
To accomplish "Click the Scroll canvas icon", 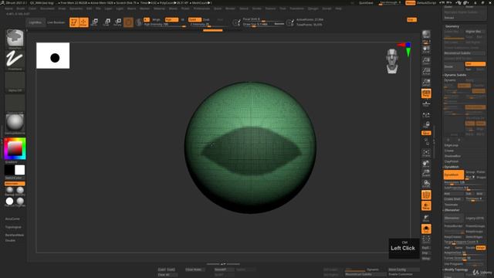I will 426,49.
